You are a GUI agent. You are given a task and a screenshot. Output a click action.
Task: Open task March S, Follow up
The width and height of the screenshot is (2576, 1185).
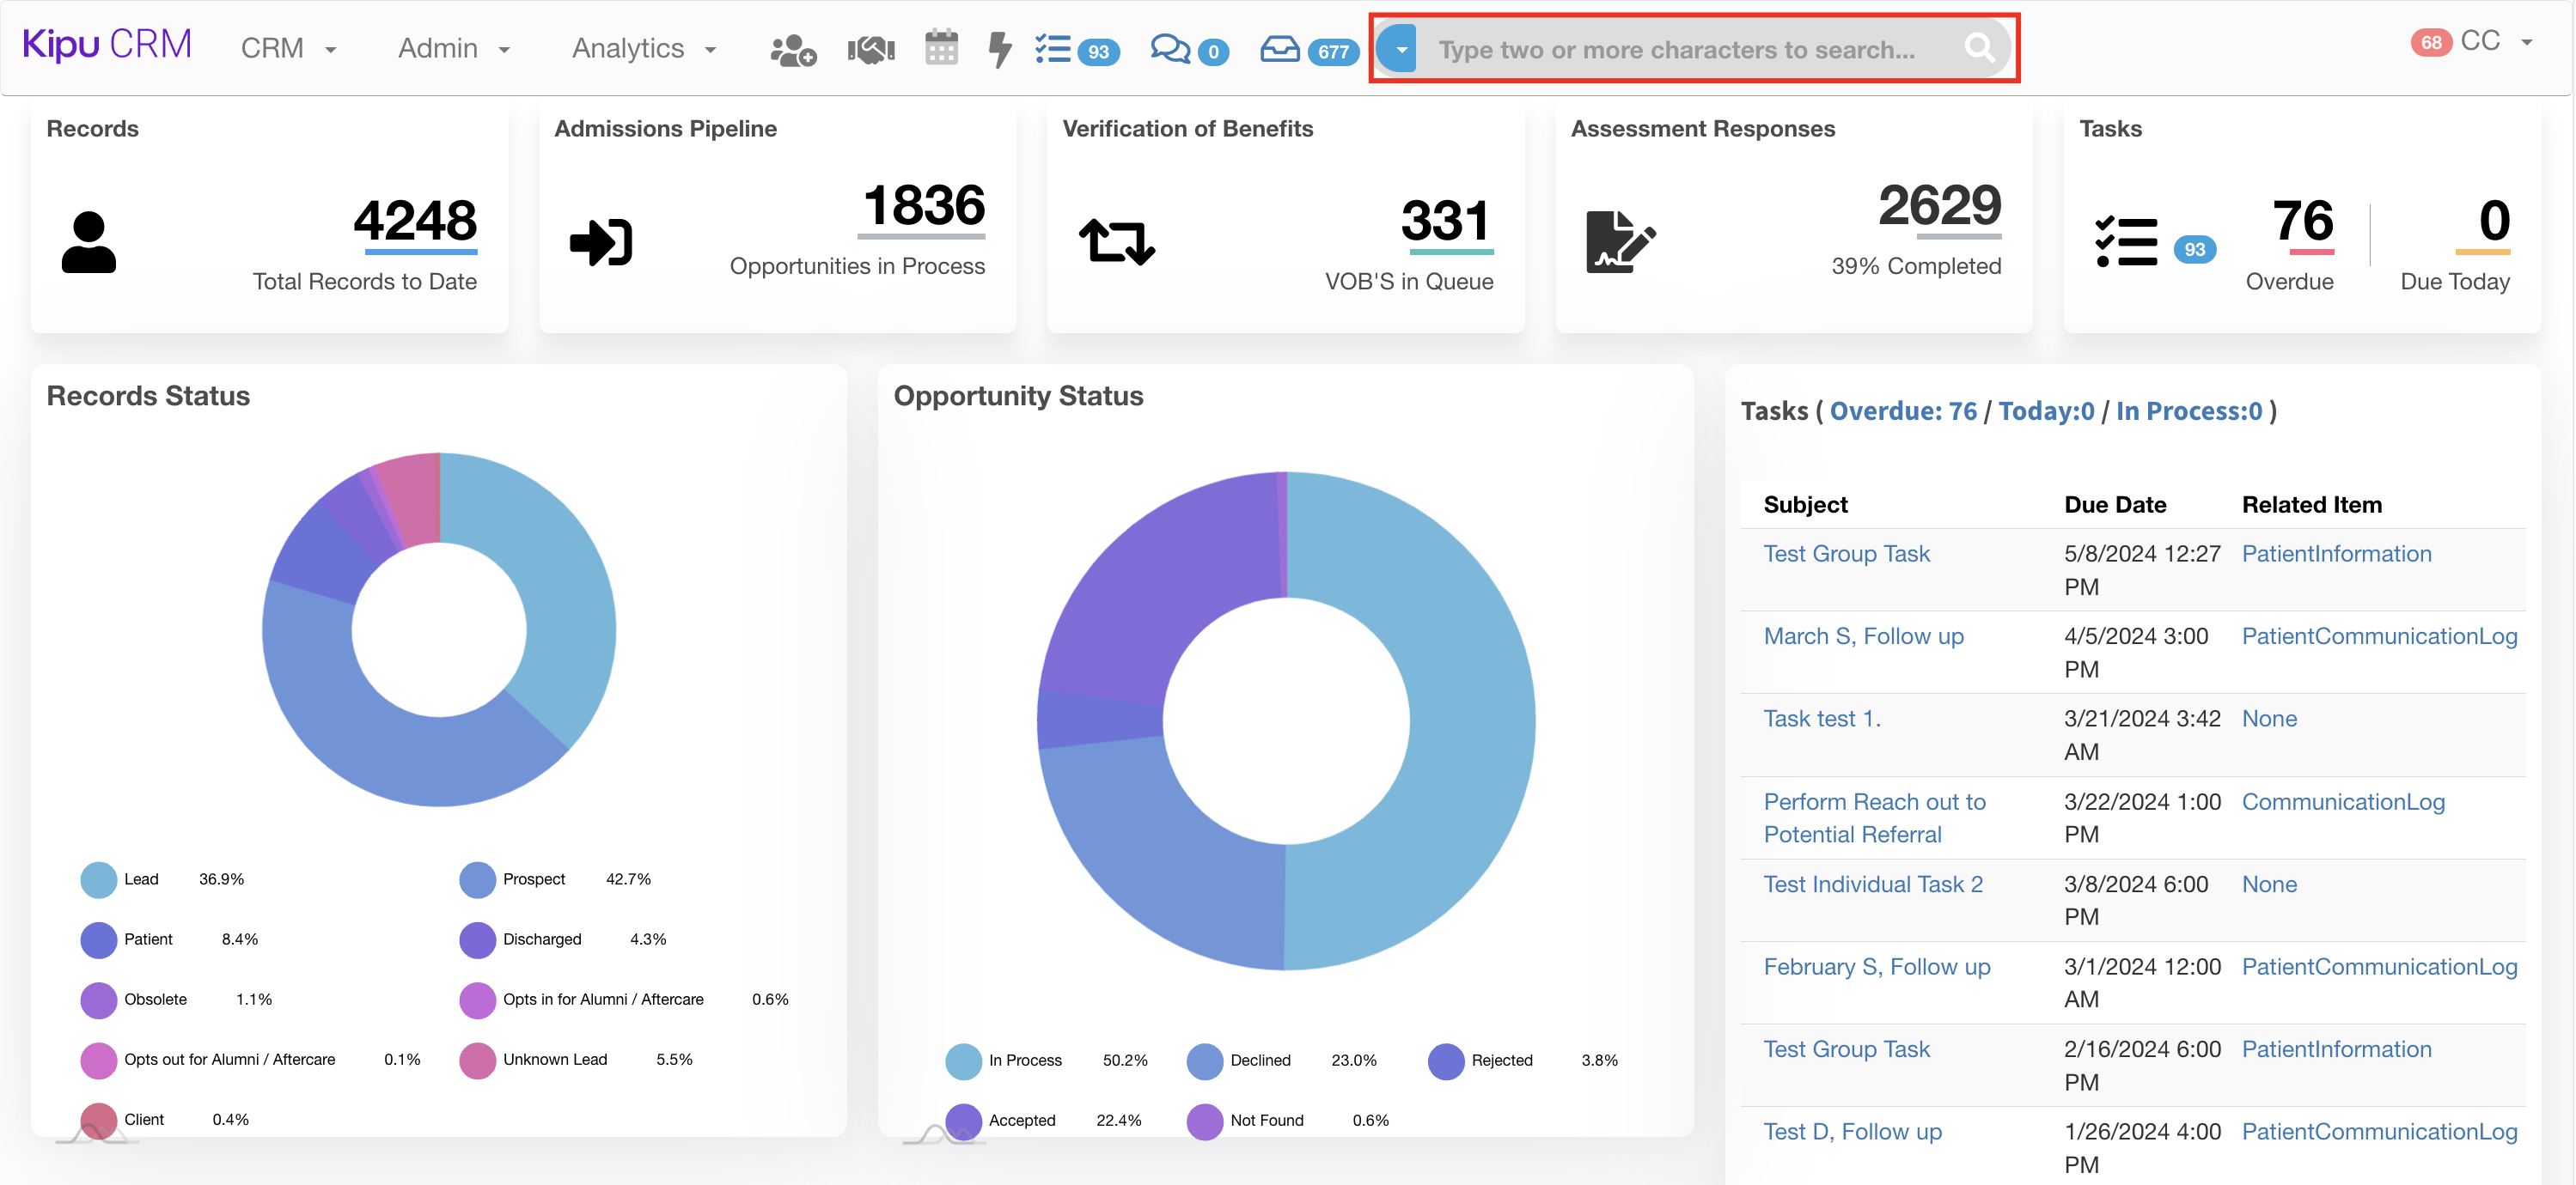[x=1863, y=636]
